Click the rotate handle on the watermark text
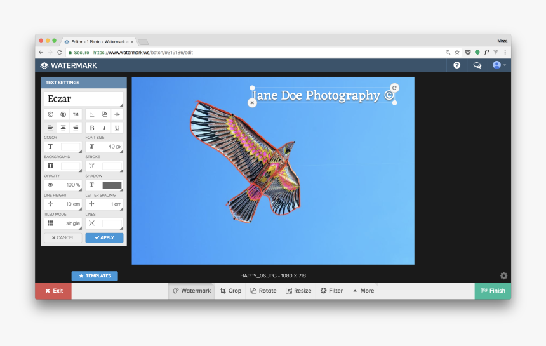546x346 pixels. click(394, 88)
